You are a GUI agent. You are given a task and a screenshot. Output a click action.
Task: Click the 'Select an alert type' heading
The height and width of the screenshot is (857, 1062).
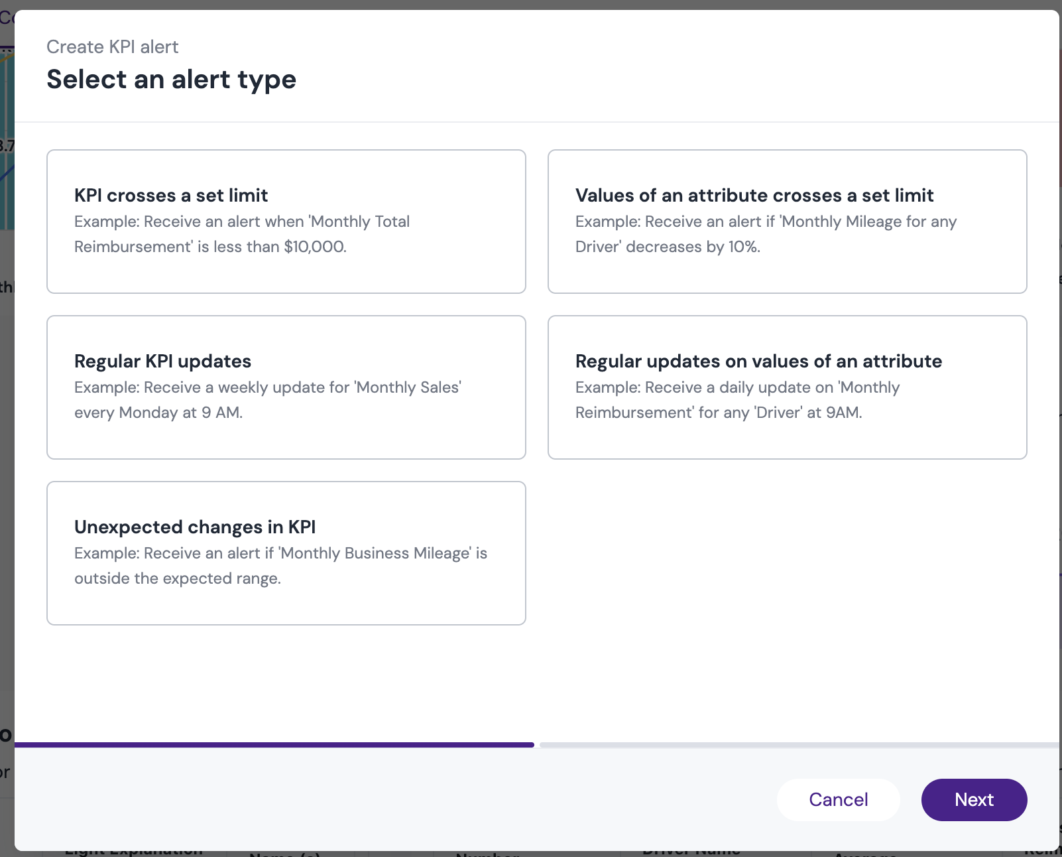(172, 80)
